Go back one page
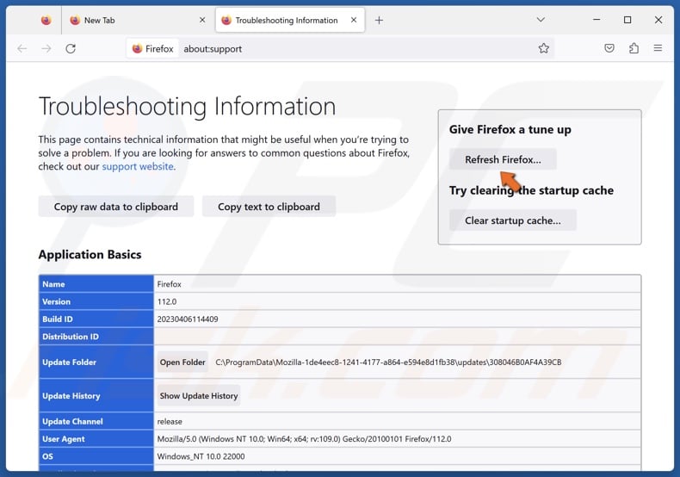680x477 pixels. 22,48
